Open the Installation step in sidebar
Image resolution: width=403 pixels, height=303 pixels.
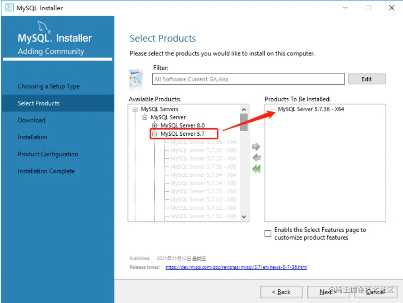33,137
